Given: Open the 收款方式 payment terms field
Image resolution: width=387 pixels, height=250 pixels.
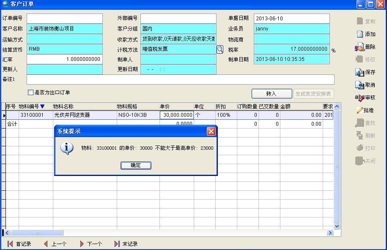Looking at the screenshot, I should (178, 39).
